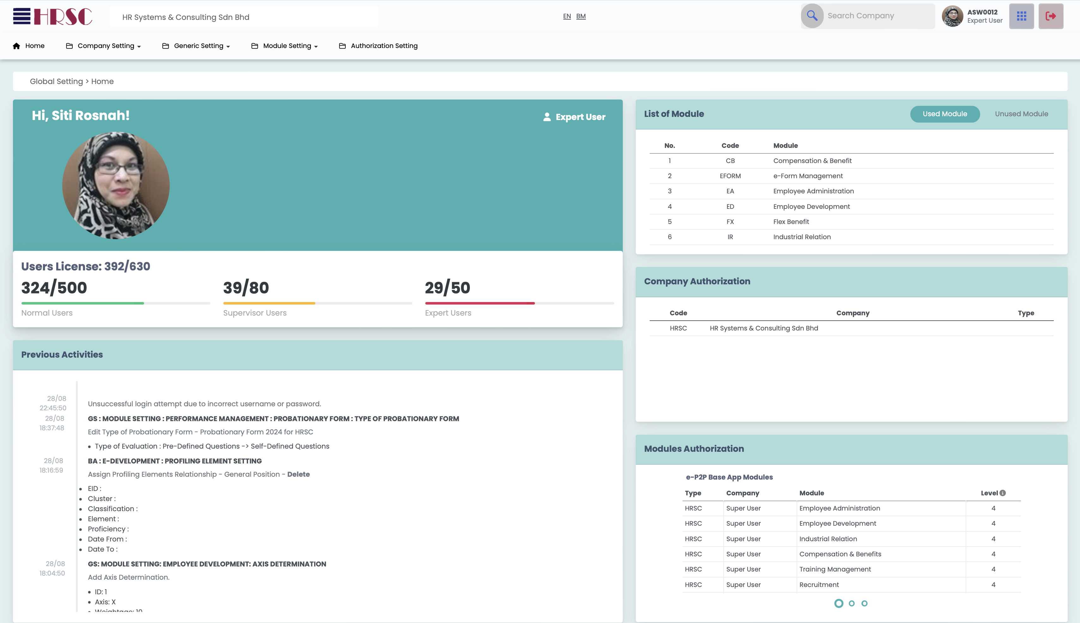This screenshot has width=1080, height=623.
Task: Open the apps grid icon
Action: pyautogui.click(x=1021, y=16)
